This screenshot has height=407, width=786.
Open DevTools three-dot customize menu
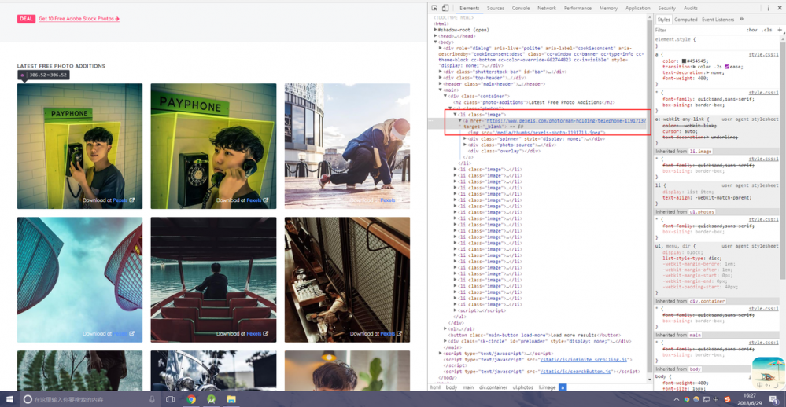(x=769, y=8)
